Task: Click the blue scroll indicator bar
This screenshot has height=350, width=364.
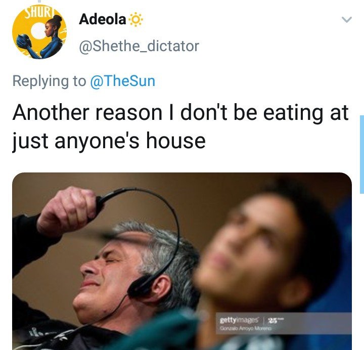Action: (x=362, y=154)
